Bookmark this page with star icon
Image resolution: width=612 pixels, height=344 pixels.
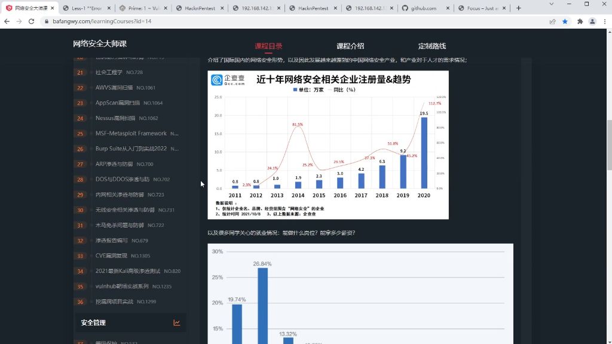point(565,21)
